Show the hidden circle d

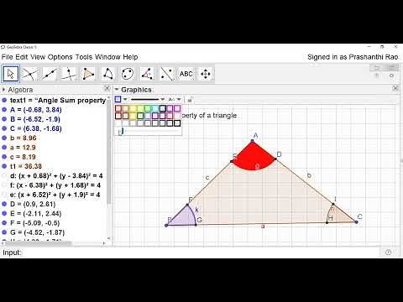(4, 175)
